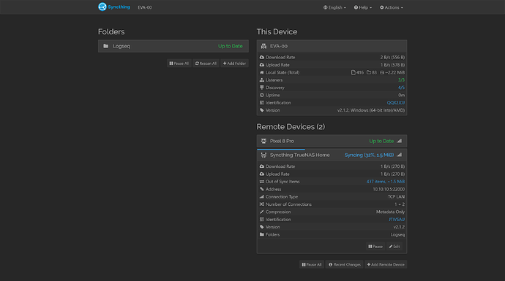This screenshot has height=281, width=505.
Task: Click the EVA-00 name in the navbar
Action: tap(145, 7)
